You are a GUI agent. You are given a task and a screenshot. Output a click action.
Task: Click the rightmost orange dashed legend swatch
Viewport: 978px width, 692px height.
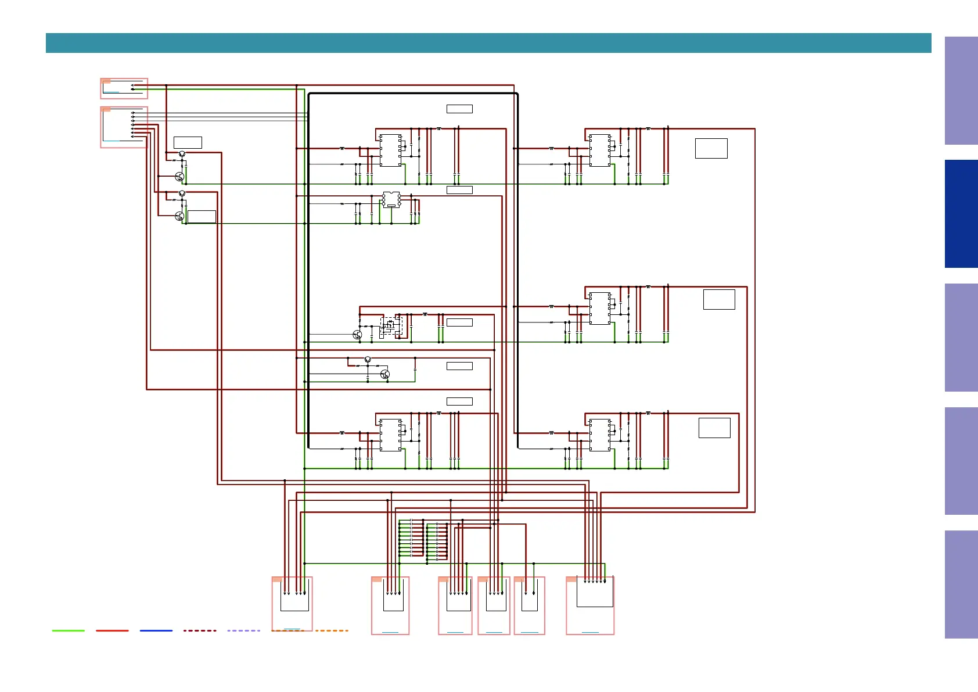[x=332, y=630]
